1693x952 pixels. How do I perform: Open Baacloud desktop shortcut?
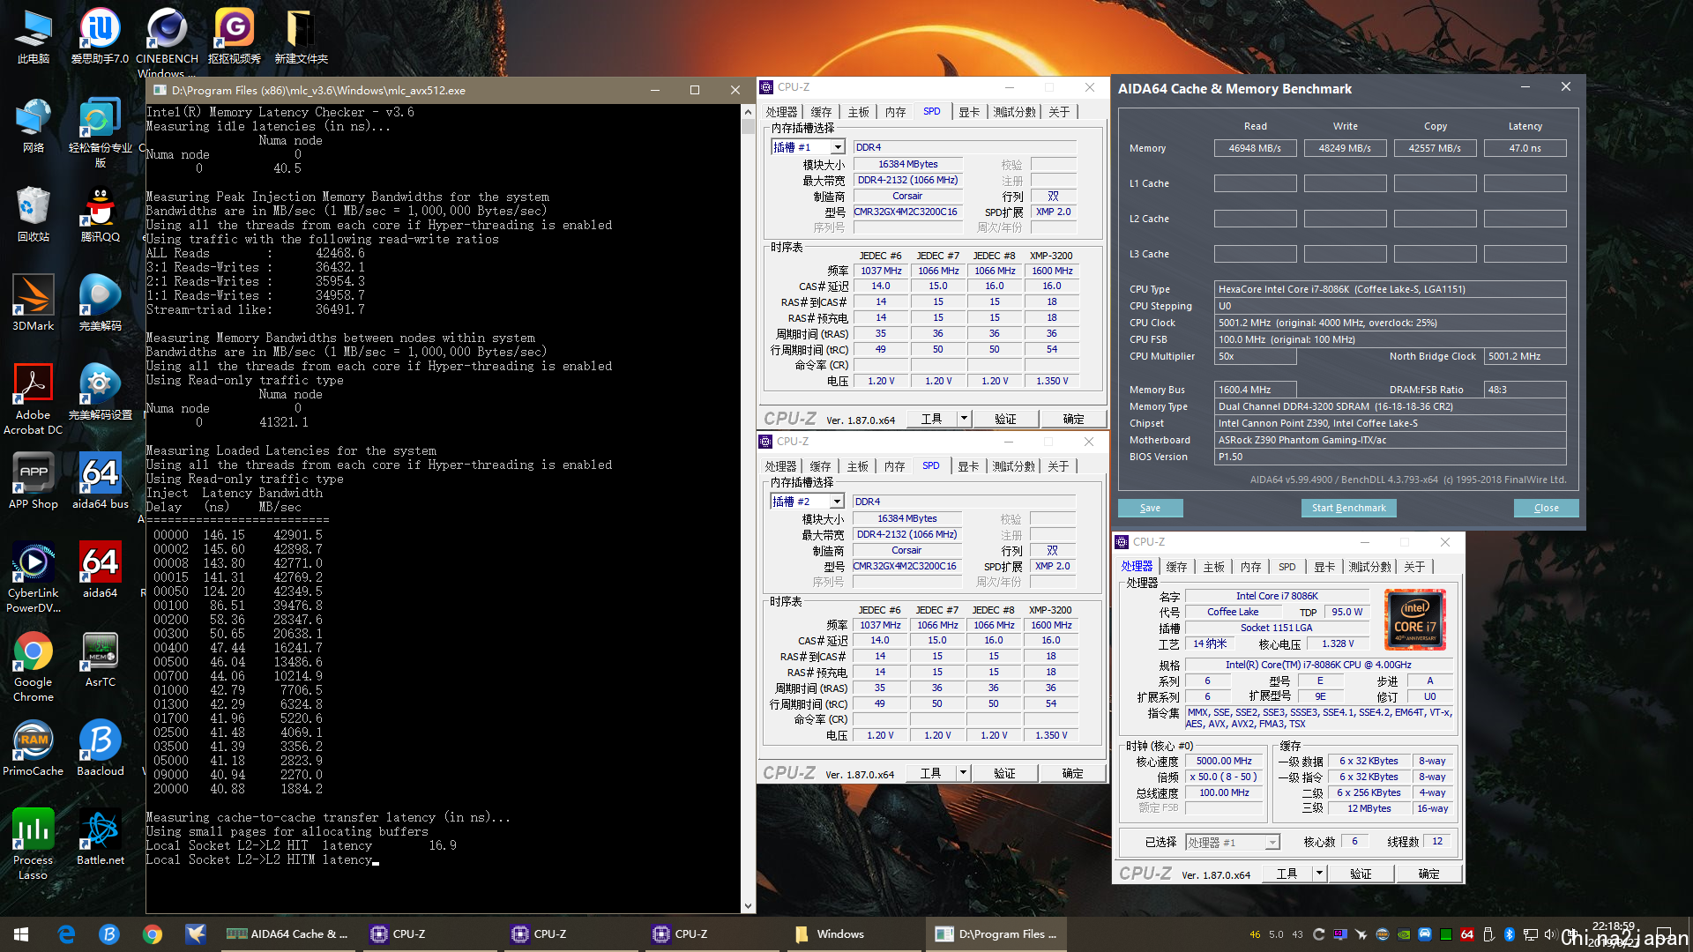(x=100, y=748)
